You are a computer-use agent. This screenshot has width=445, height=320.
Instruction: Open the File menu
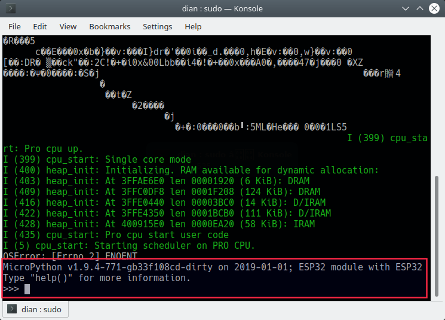(14, 26)
